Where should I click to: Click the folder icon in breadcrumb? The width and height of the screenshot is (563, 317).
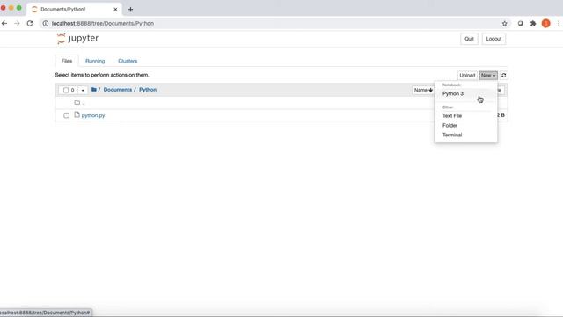point(94,90)
